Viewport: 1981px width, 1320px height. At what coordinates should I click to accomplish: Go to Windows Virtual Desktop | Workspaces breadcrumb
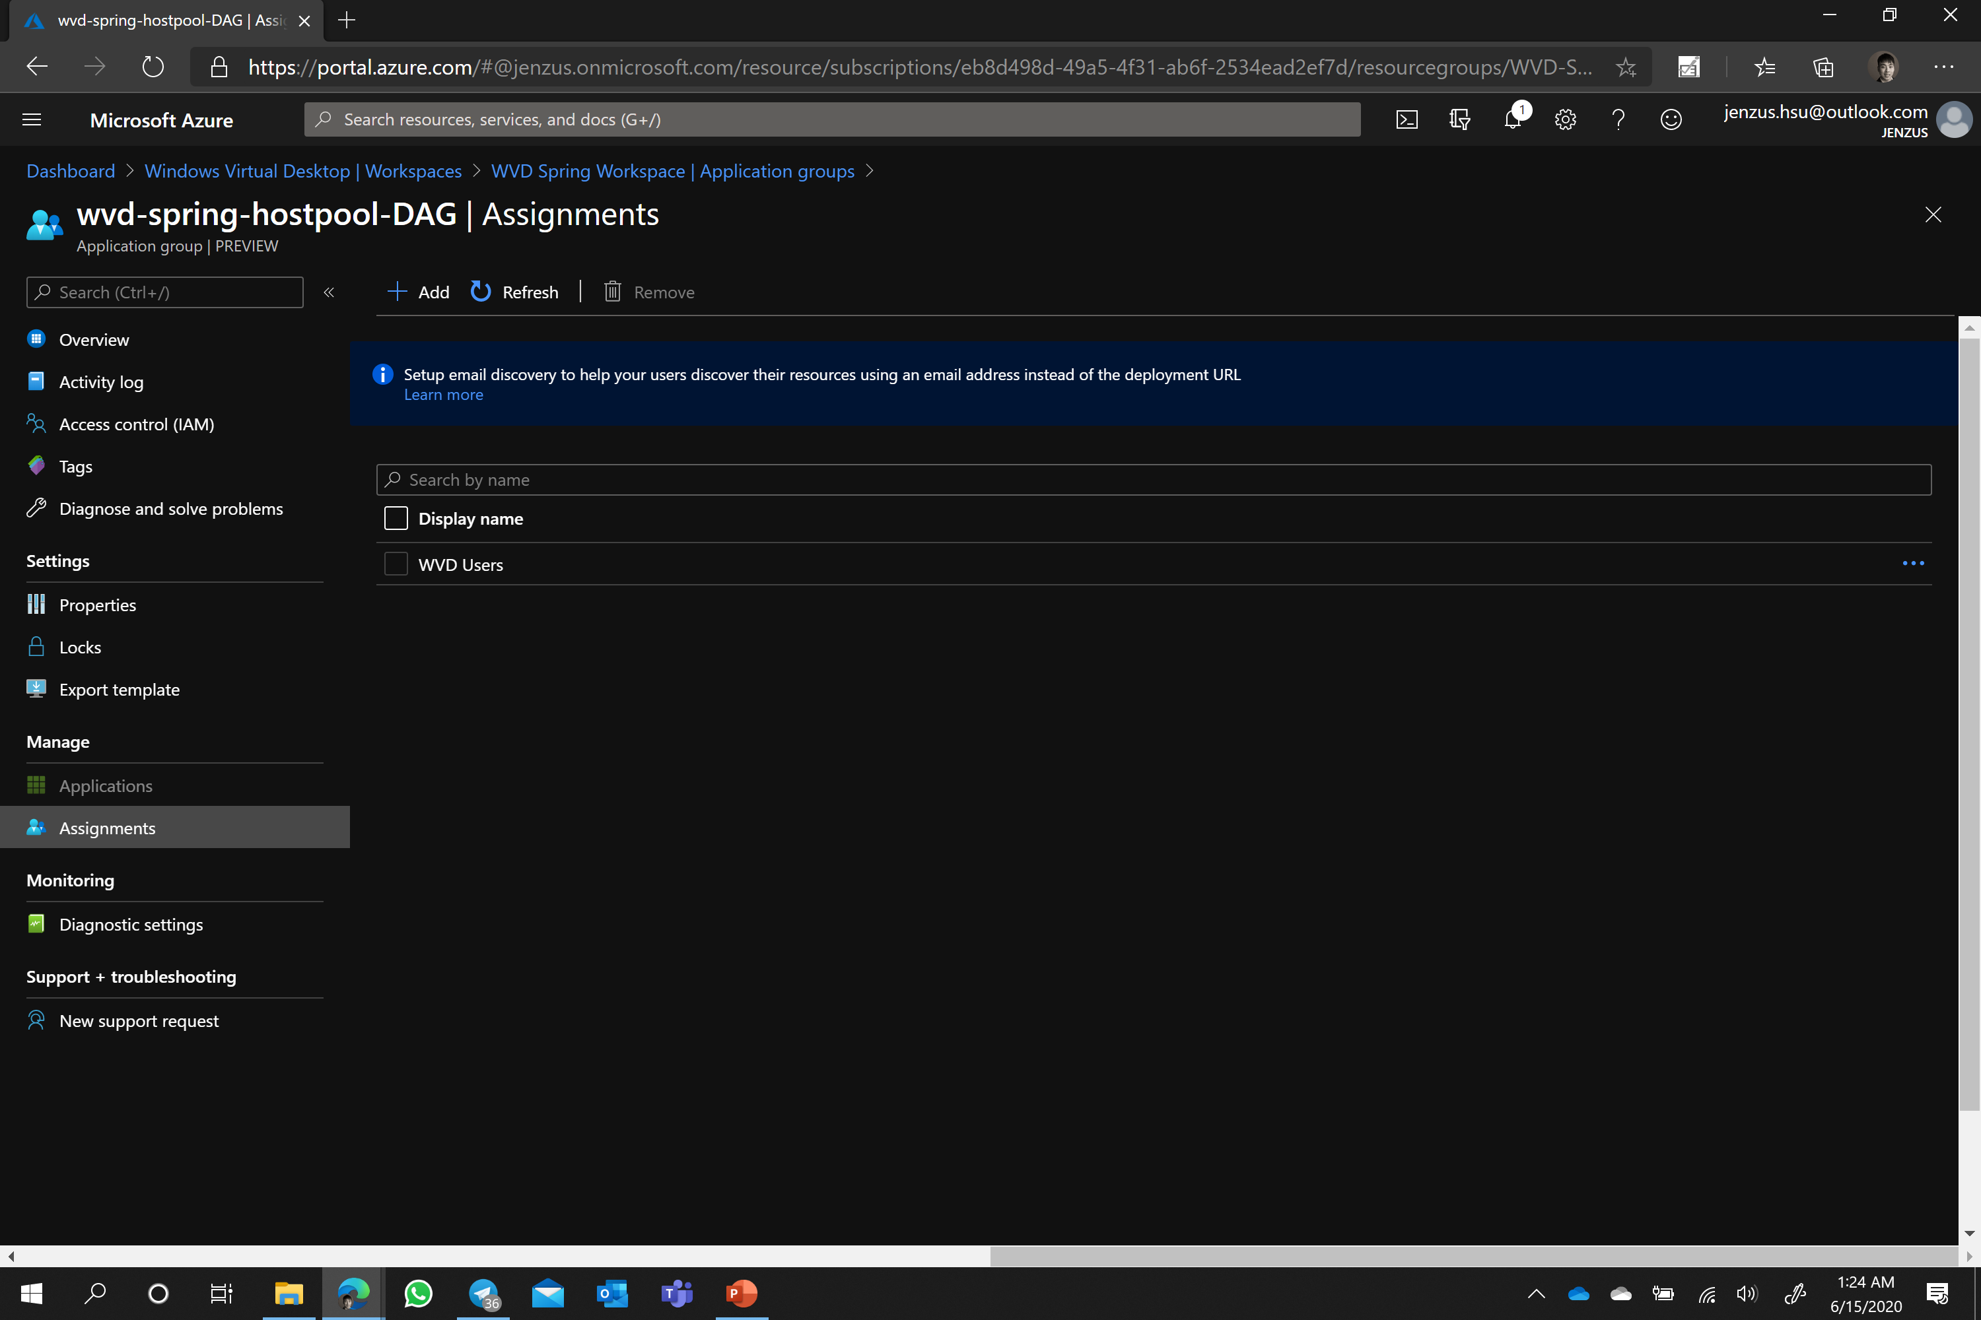point(303,171)
